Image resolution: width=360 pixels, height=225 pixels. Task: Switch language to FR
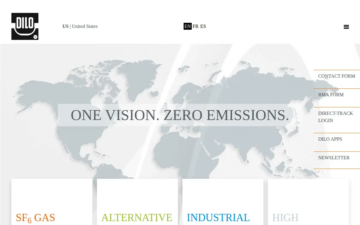tap(196, 26)
